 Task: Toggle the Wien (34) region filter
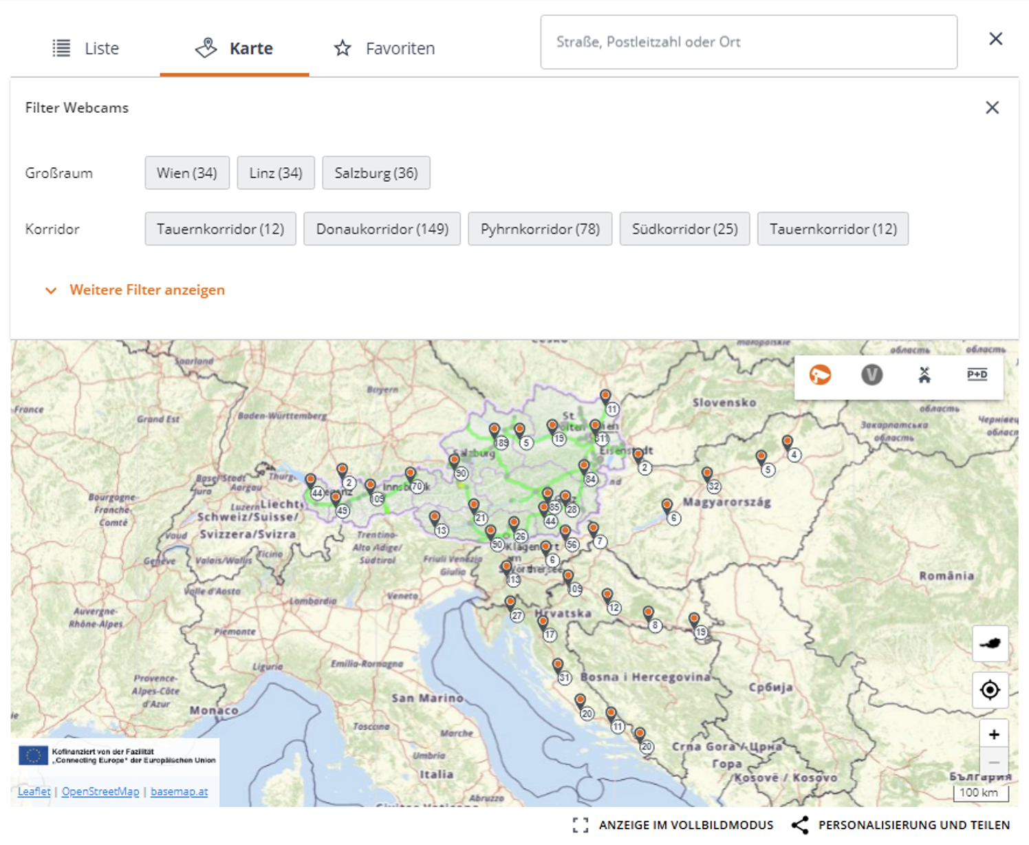click(186, 173)
